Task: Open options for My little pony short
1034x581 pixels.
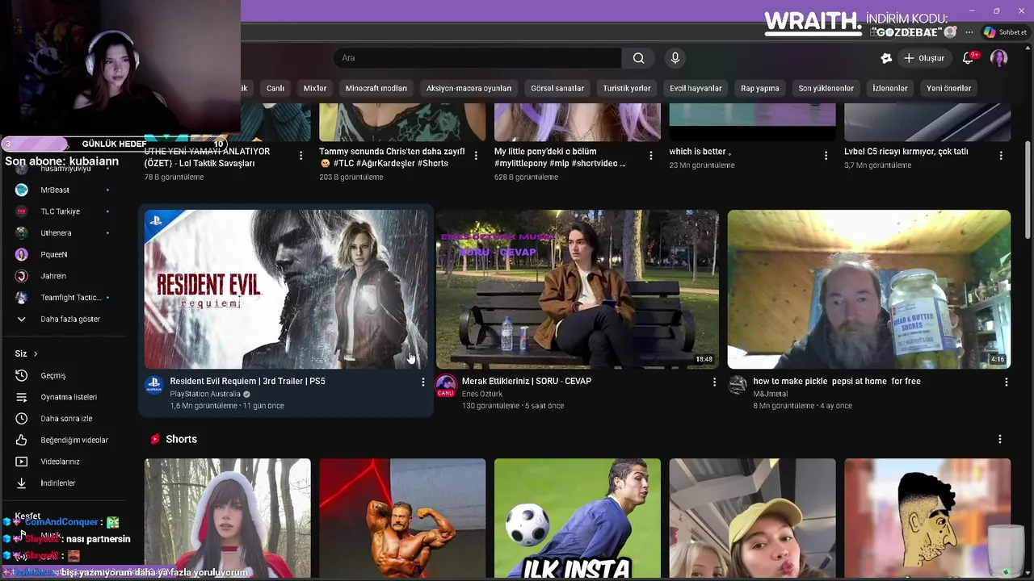Action: coord(651,156)
